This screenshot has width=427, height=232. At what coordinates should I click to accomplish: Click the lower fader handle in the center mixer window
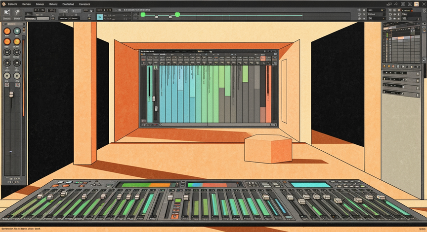tap(156, 109)
